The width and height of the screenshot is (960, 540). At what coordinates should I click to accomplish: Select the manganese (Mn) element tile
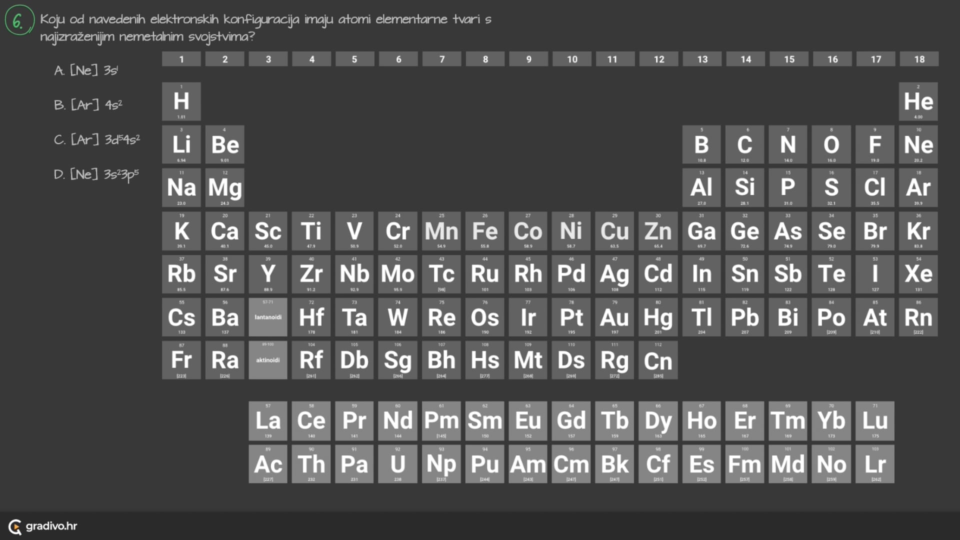coord(441,231)
